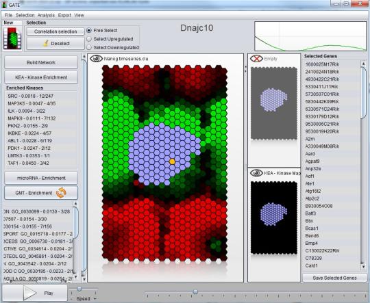
Task: Click down arrow of Selected Genes scrollbar
Action: pos(363,267)
